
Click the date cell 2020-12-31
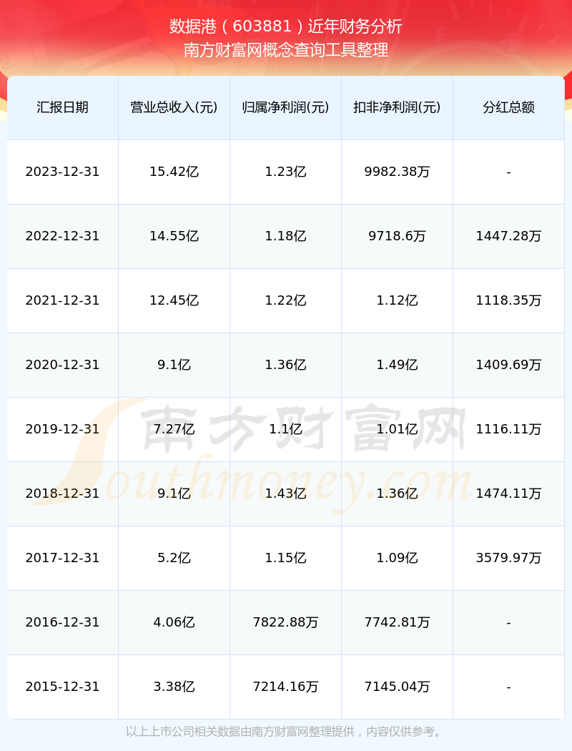63,365
